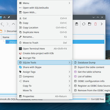Click the tag icon beside Assign Tags
The height and width of the screenshot is (110, 110).
20,72
